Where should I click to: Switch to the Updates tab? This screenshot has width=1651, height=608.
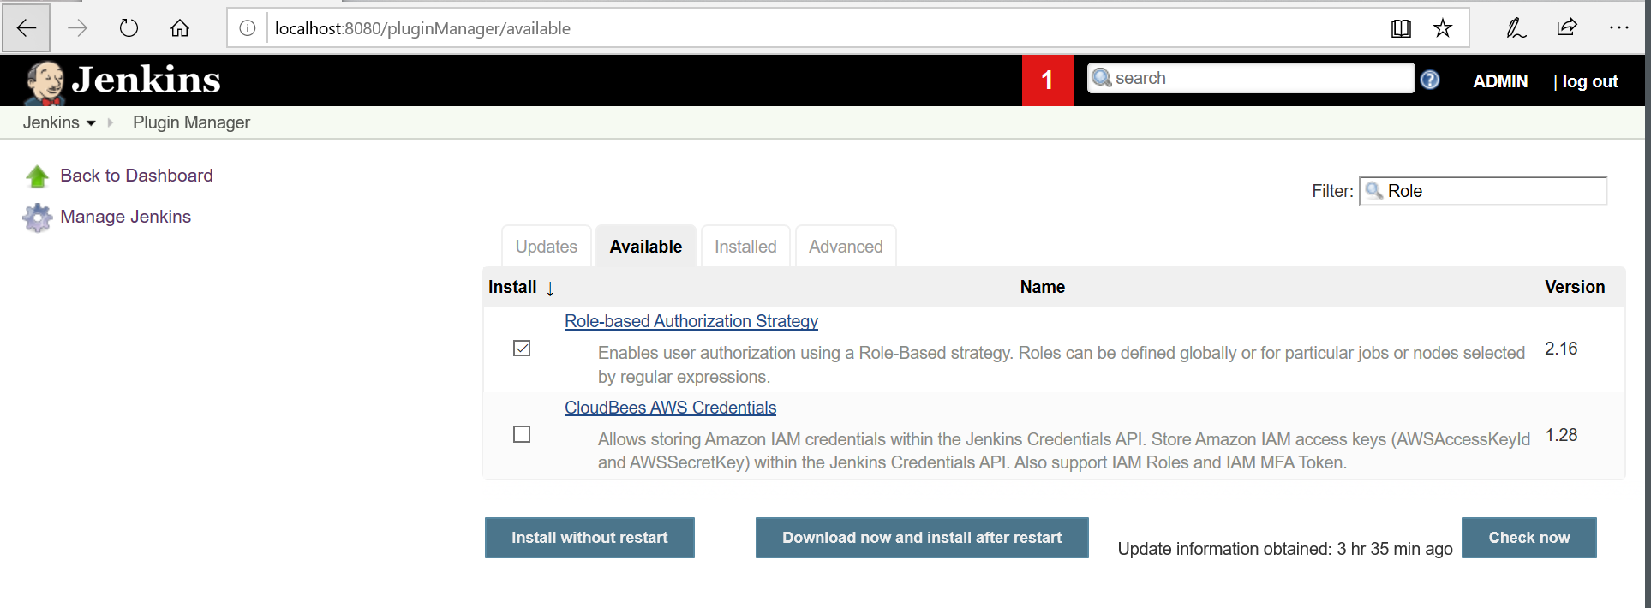pyautogui.click(x=546, y=247)
